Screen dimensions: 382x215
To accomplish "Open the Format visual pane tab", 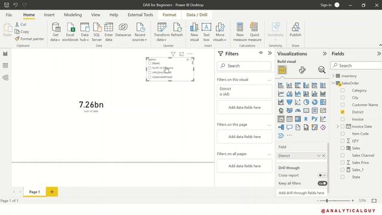I will [302, 70].
